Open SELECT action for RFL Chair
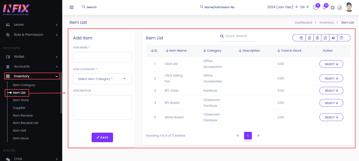Viewport: 359px width, 161px height. click(331, 91)
